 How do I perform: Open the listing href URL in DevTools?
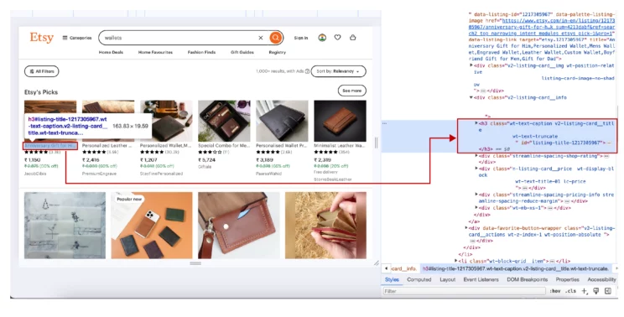(x=542, y=27)
